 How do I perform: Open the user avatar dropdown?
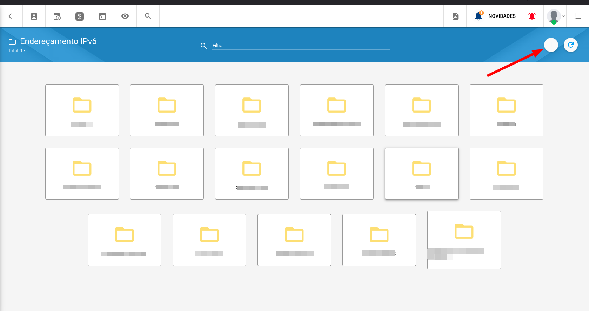(x=556, y=16)
